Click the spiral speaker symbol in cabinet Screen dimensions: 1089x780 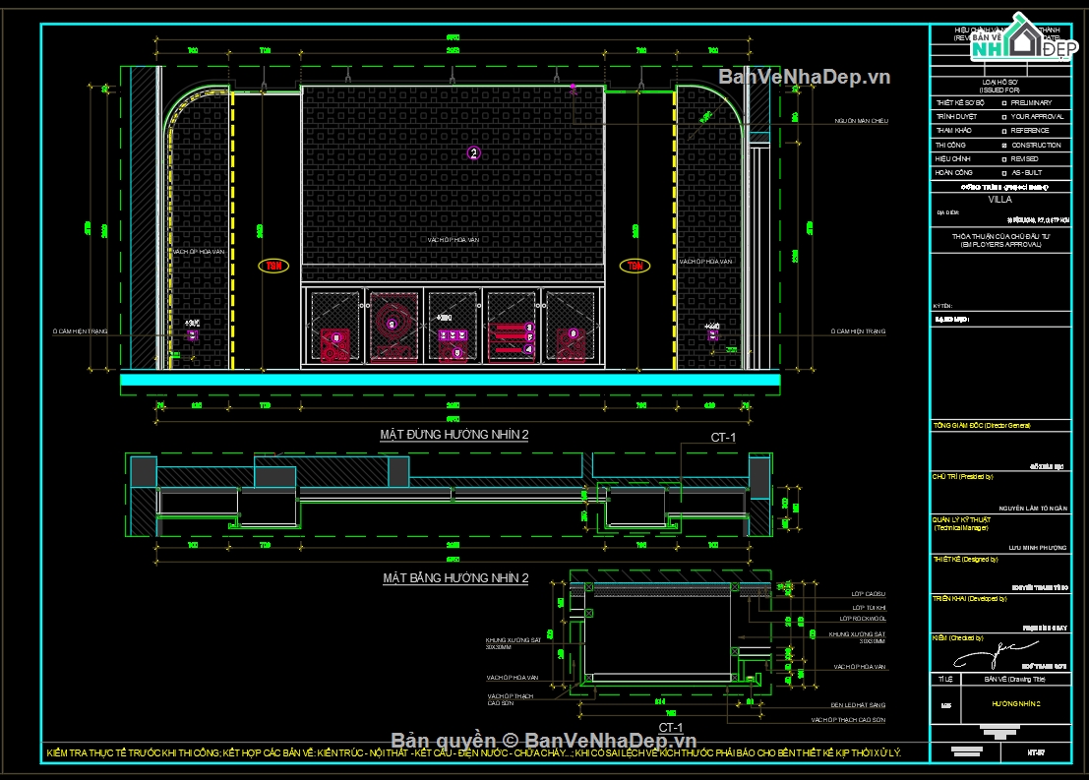395,323
